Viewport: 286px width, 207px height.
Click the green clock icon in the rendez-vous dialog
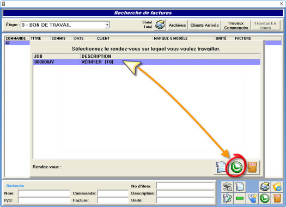coord(236,167)
